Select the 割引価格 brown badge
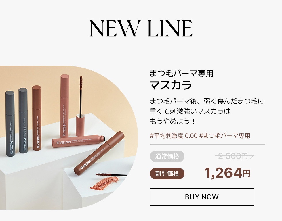Screen dimensions: 282x221 [167, 174]
